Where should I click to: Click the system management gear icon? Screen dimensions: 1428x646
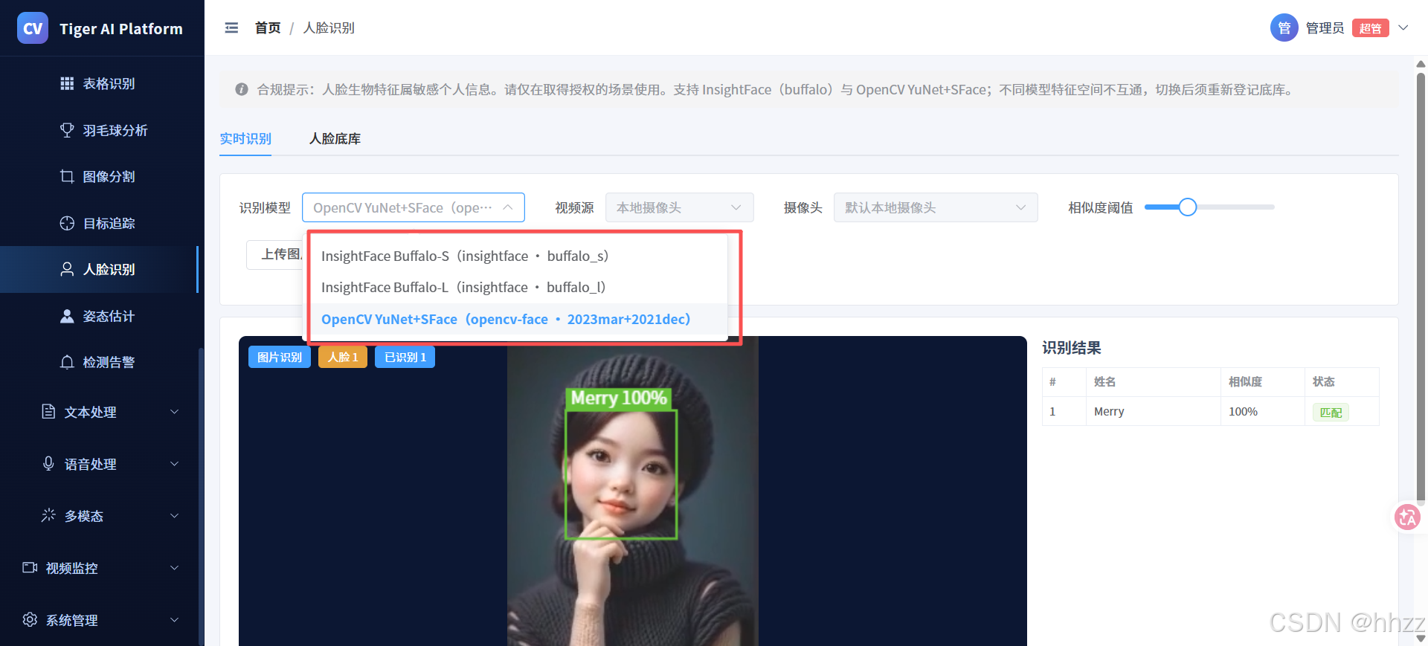pyautogui.click(x=30, y=619)
